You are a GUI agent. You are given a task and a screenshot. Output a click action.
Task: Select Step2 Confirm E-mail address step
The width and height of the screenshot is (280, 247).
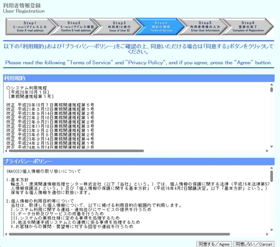coord(76,26)
